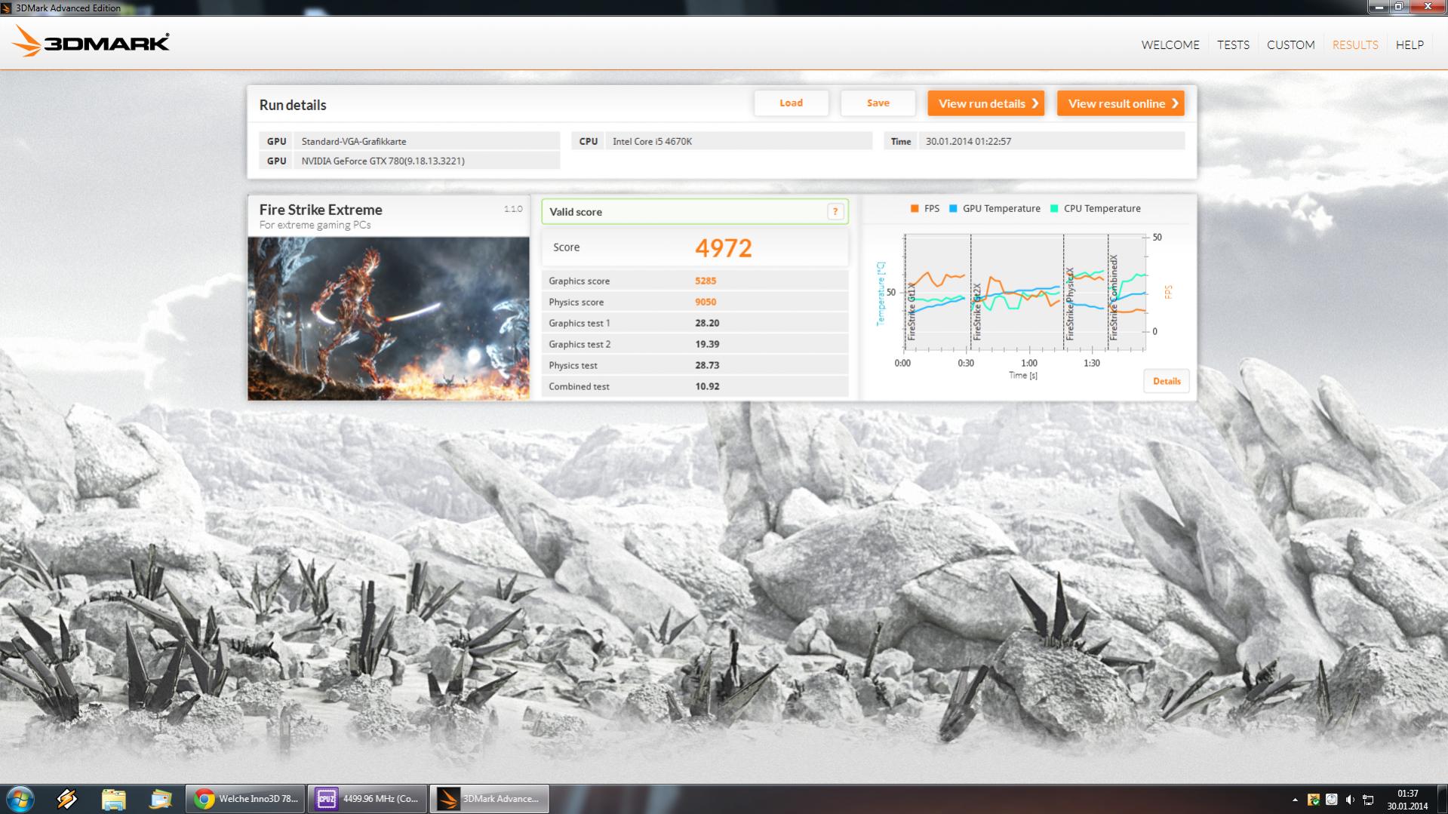Screen dimensions: 1448x814
Task: Open the TESTS tab
Action: click(1233, 45)
